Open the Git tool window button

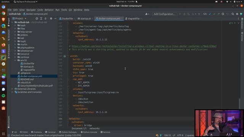(14, 132)
